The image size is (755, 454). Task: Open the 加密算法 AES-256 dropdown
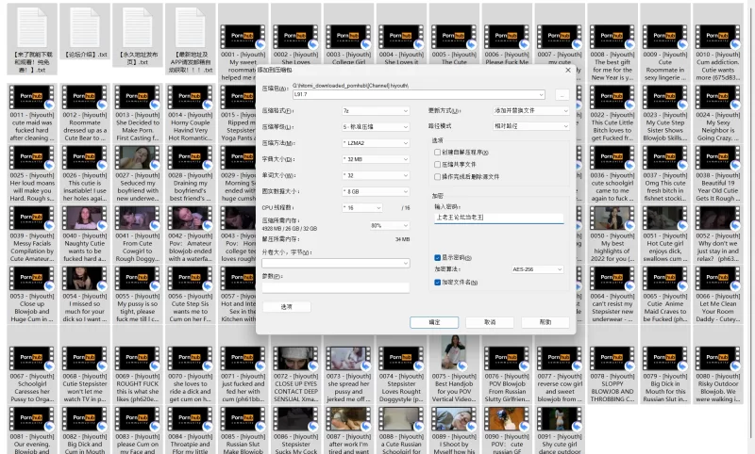537,269
